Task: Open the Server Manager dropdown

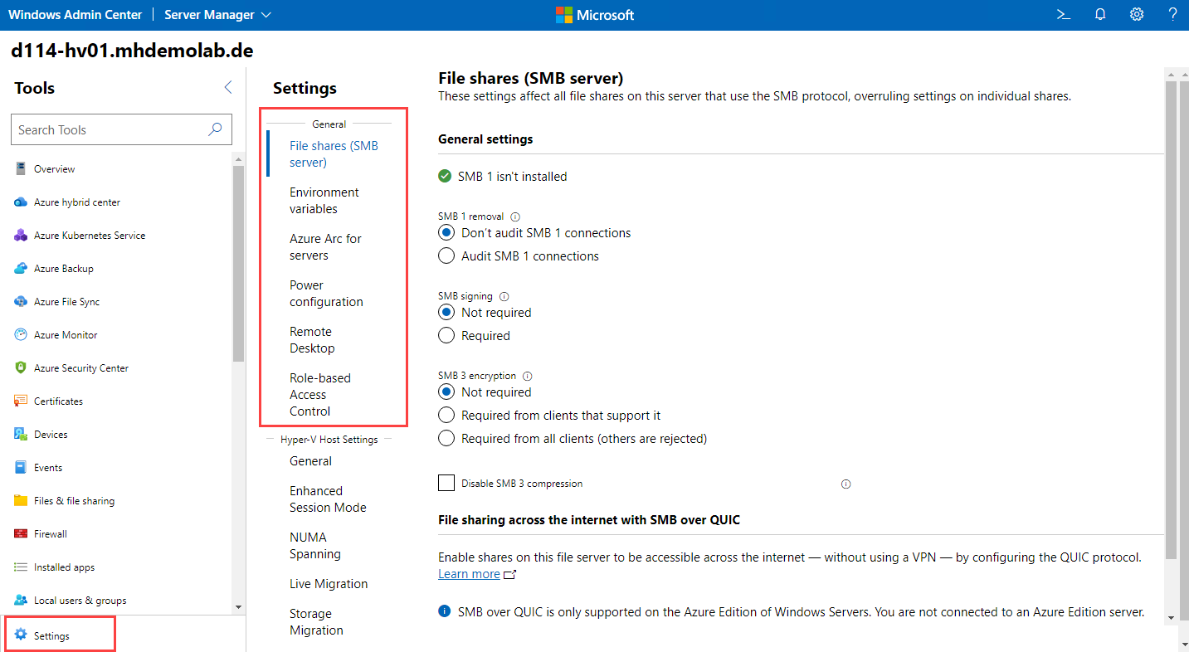Action: click(217, 15)
